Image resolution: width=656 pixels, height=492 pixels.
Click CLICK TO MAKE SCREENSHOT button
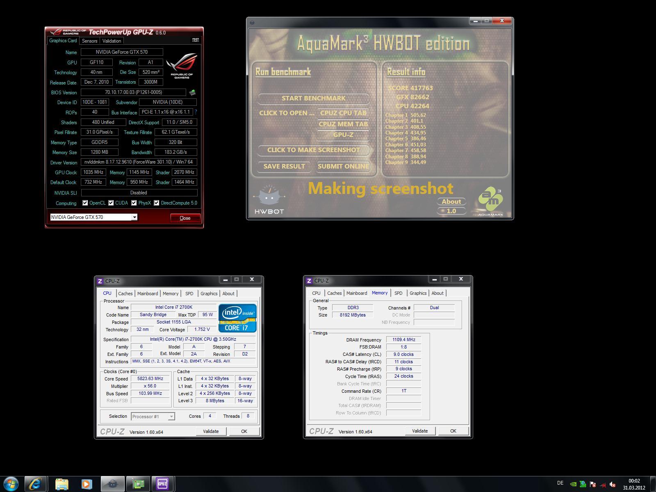tap(314, 150)
